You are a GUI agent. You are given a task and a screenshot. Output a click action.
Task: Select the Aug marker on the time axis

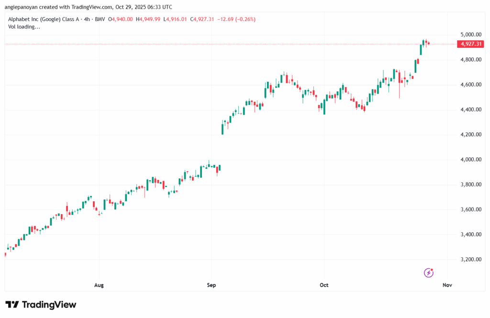[99, 285]
